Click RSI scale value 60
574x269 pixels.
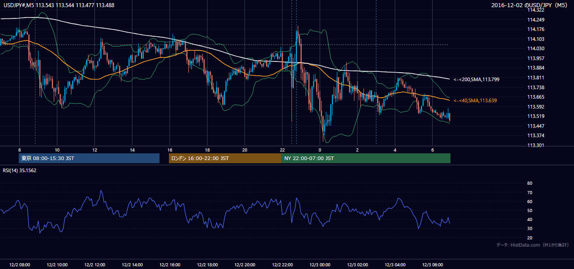click(x=530, y=201)
